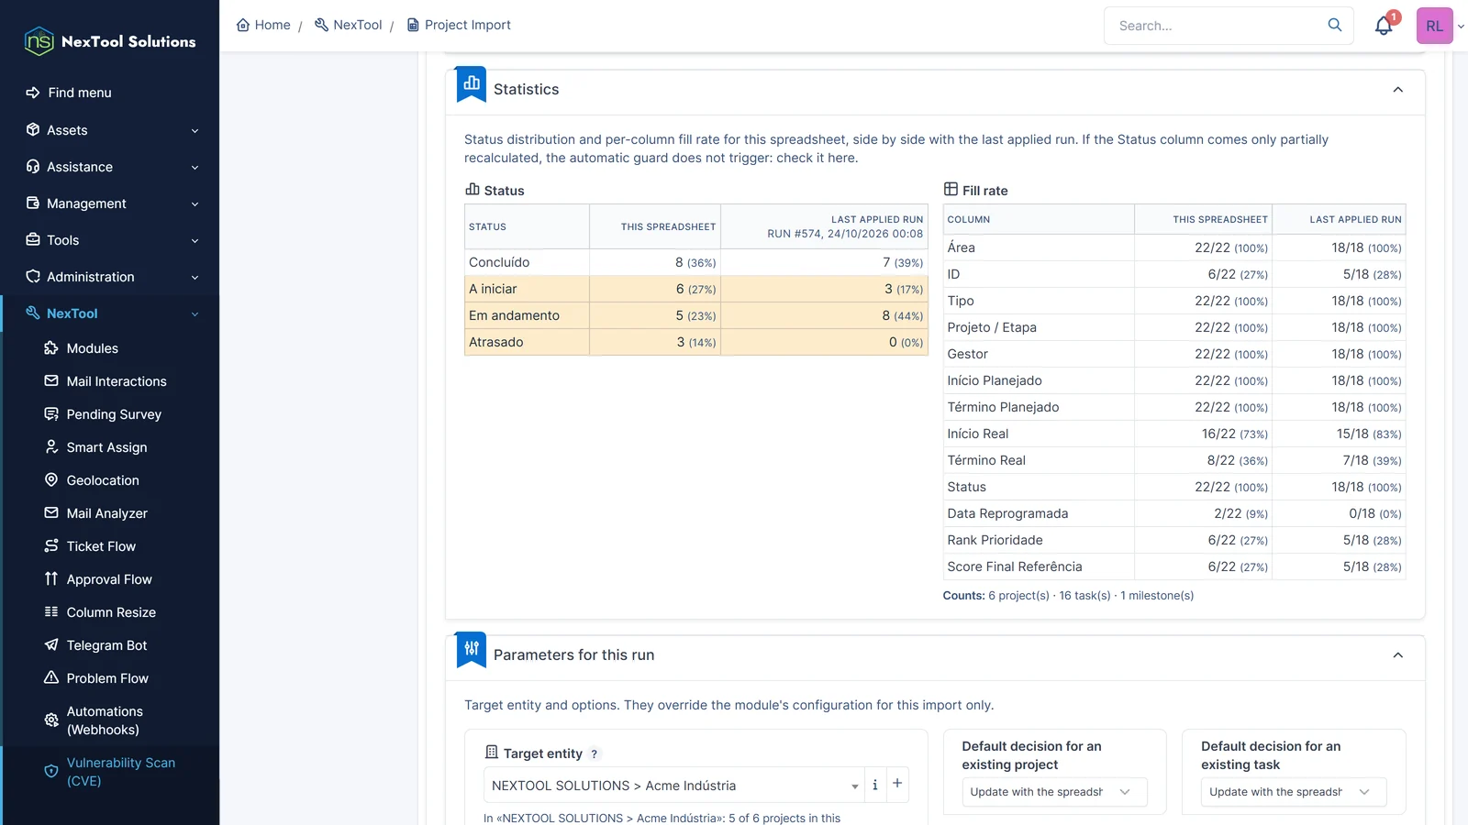Screen dimensions: 1468x825
Task: Open default decision for existing project dropdown
Action: [1054, 792]
